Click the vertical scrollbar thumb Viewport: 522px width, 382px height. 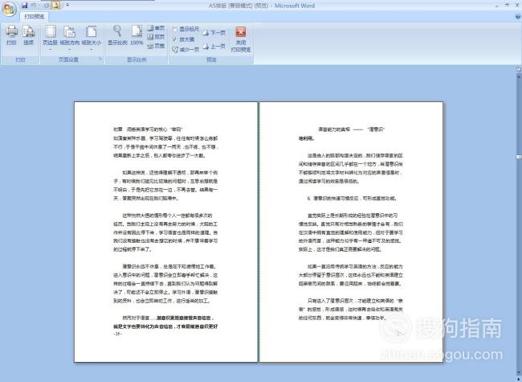(519, 157)
